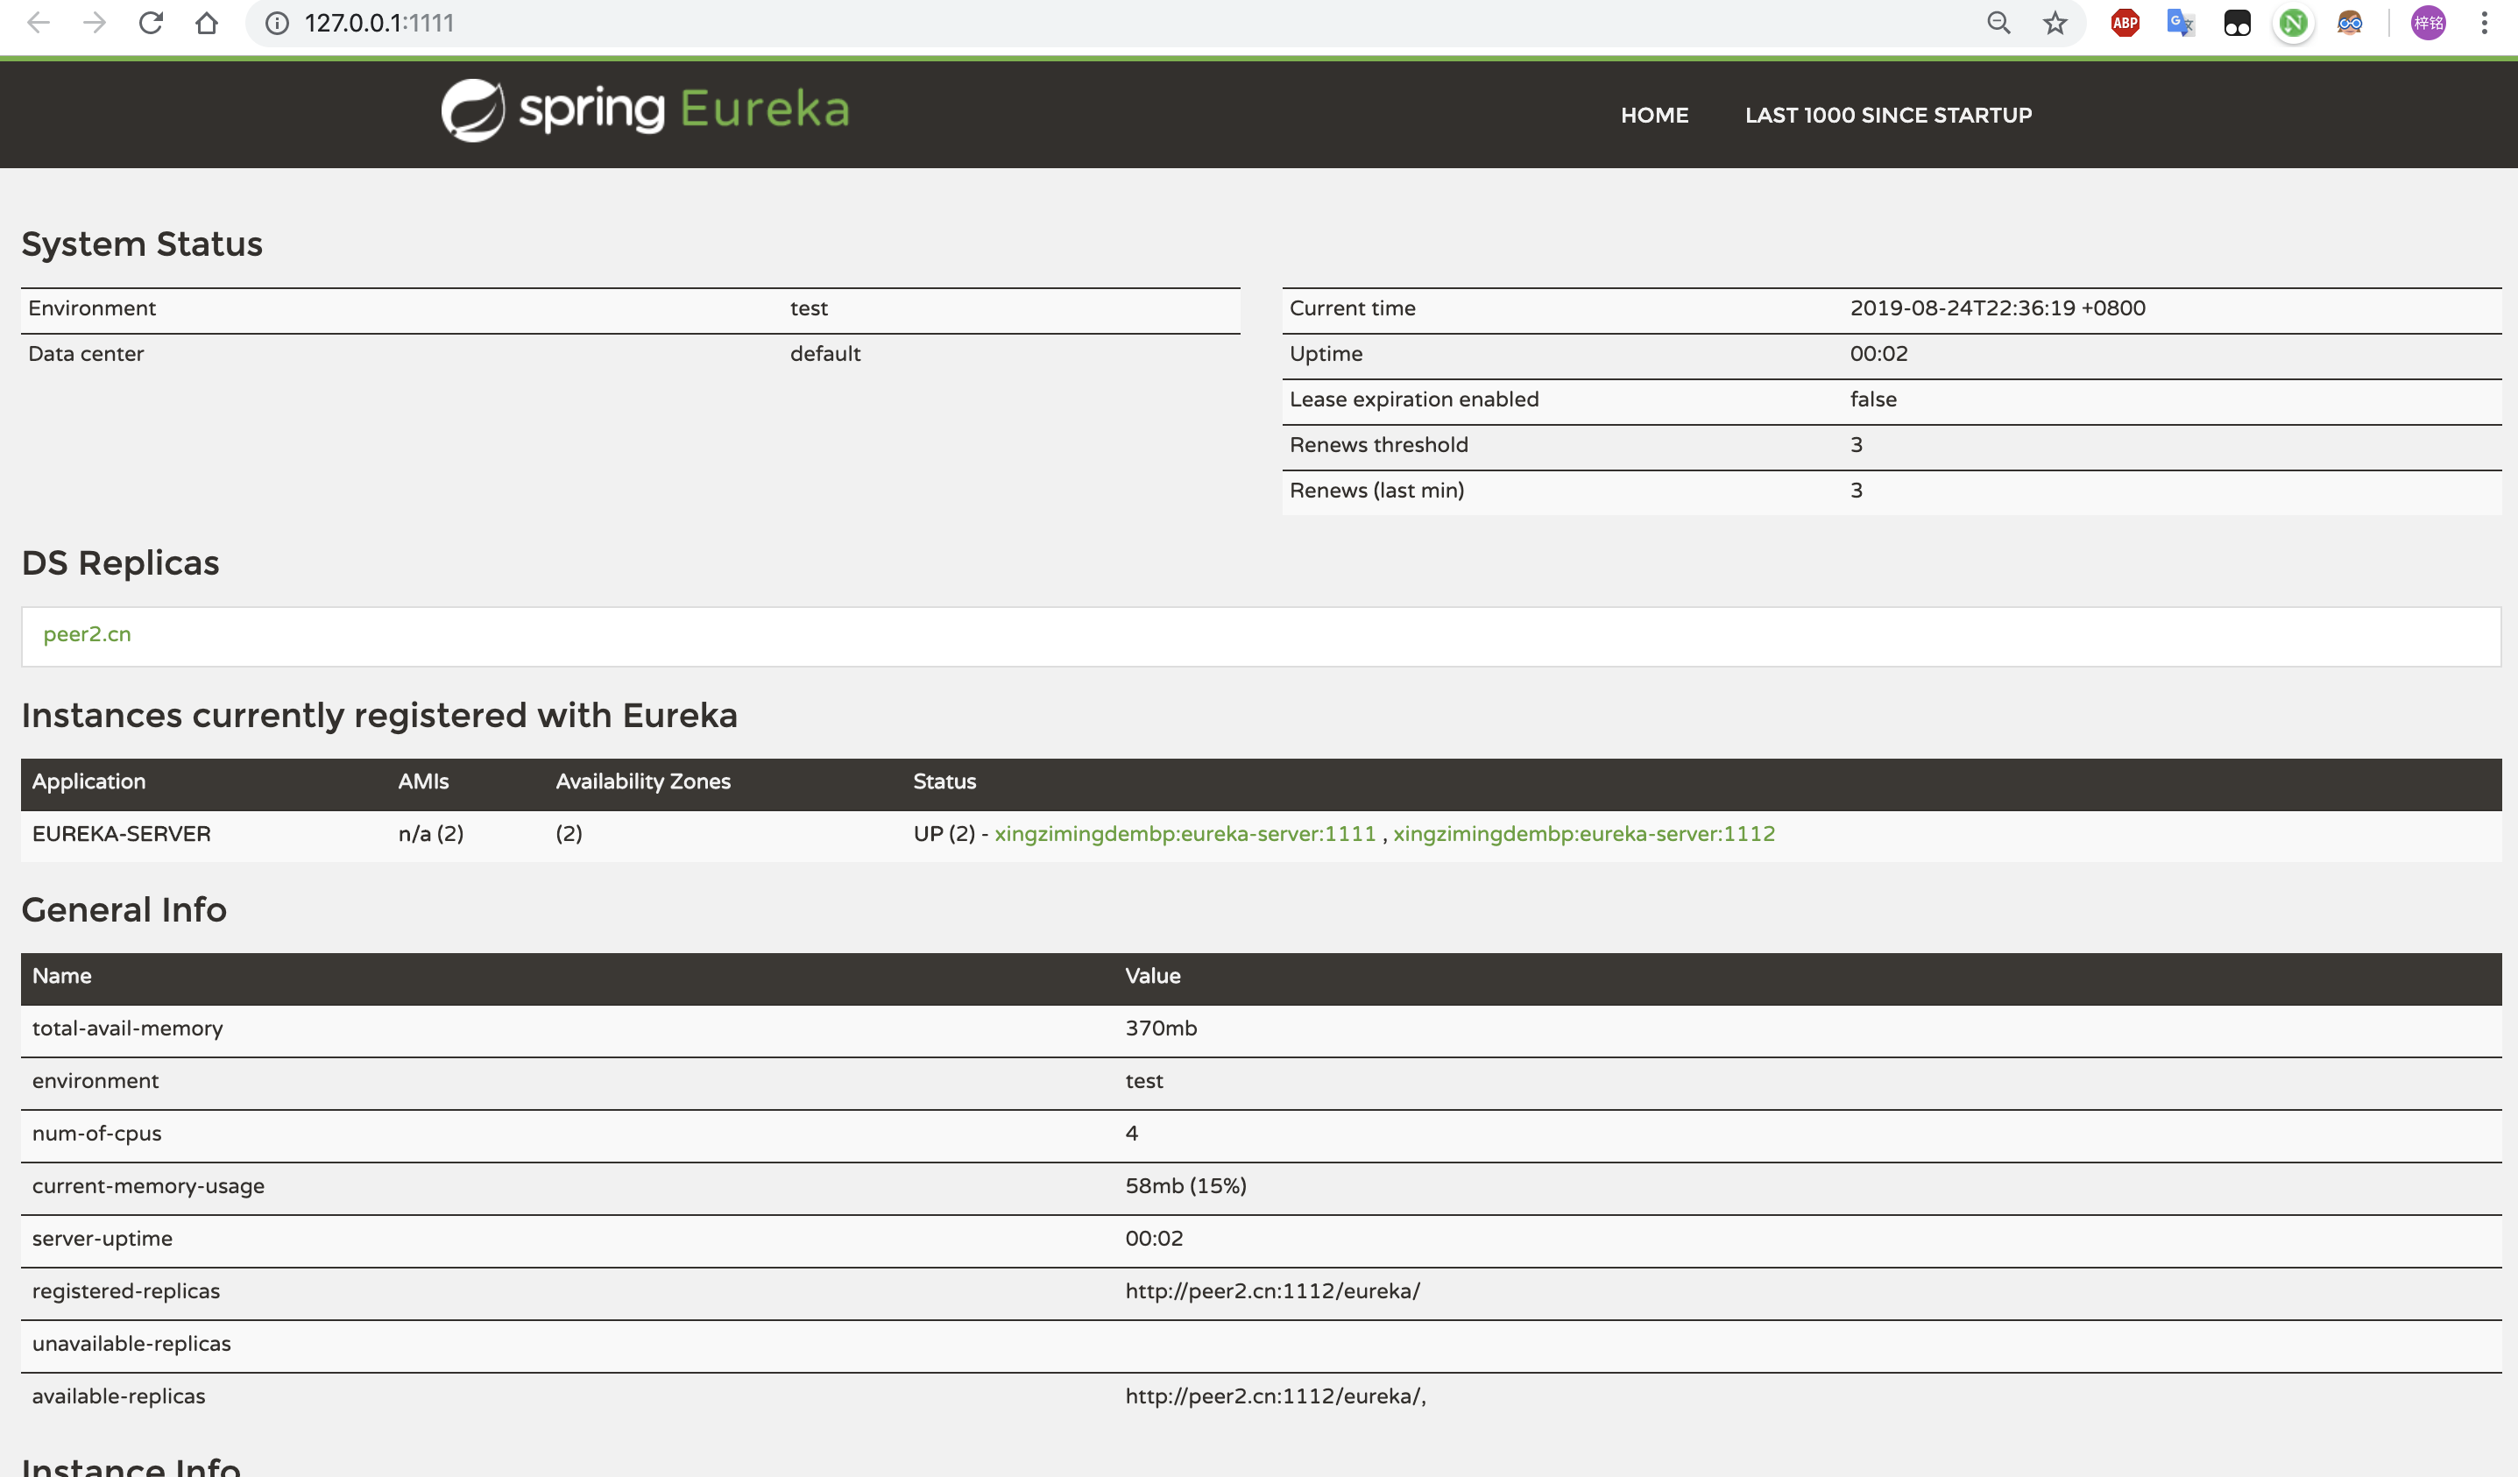Viewport: 2518px width, 1477px height.
Task: Click the browser forward arrow
Action: pos(94,23)
